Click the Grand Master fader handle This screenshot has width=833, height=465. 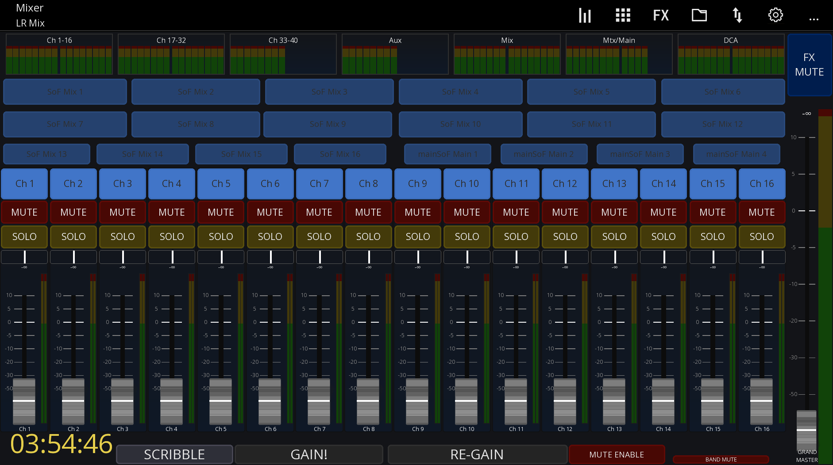[x=806, y=430]
